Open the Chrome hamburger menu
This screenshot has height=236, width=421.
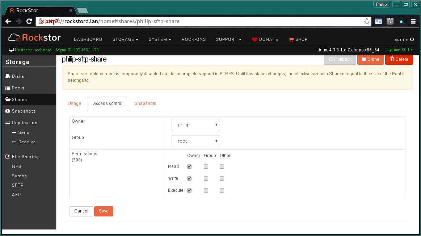(x=413, y=21)
